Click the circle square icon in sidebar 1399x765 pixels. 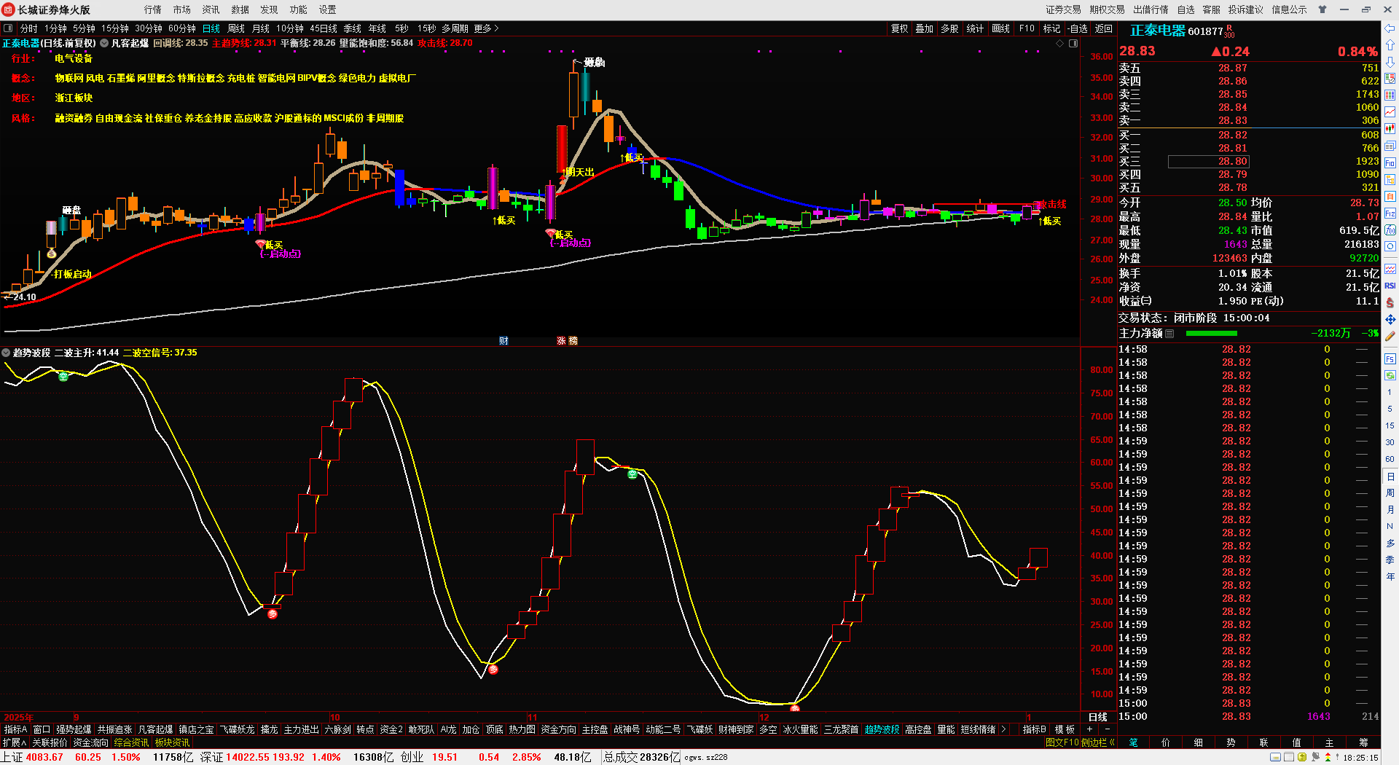1390,247
